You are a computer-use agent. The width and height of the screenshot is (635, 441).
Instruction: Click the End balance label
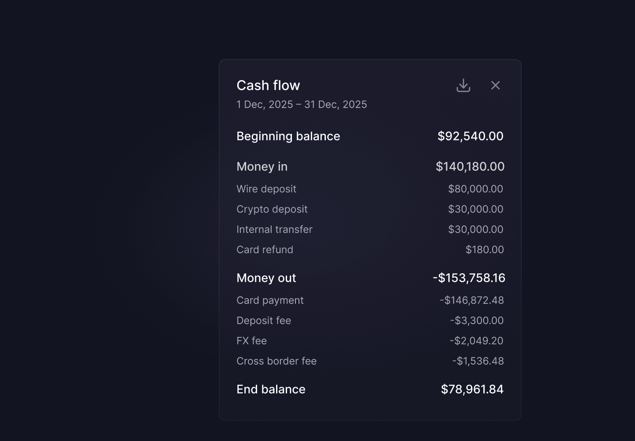(271, 389)
